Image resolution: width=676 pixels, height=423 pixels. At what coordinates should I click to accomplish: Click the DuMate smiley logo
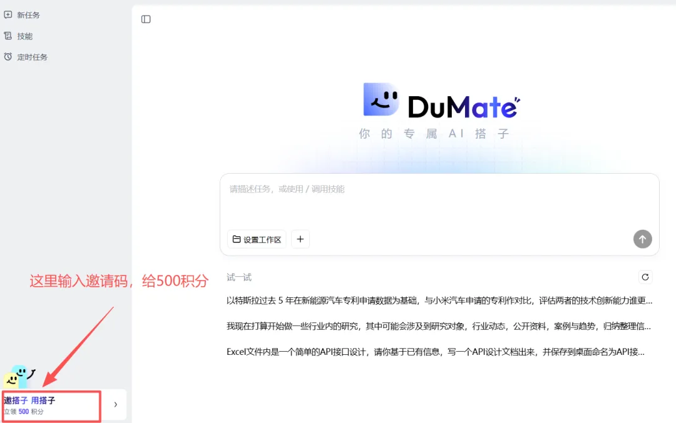381,99
